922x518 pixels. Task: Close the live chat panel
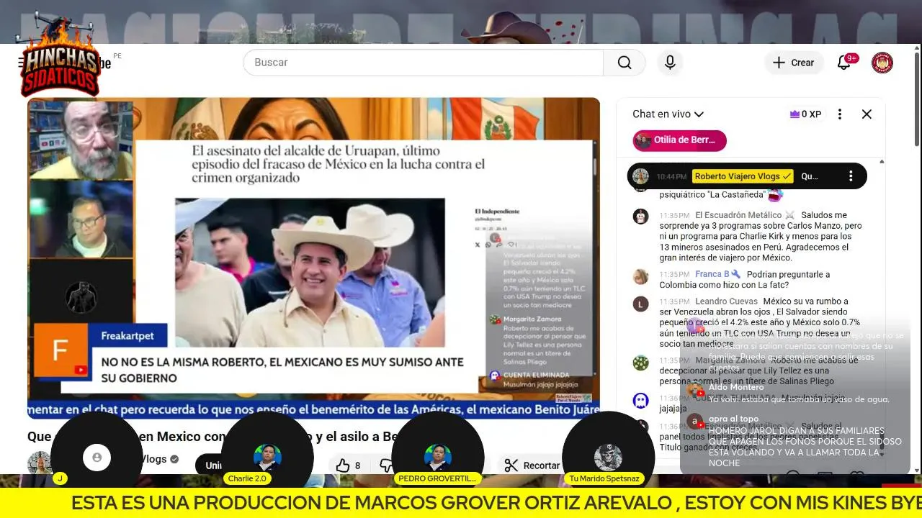(x=867, y=114)
